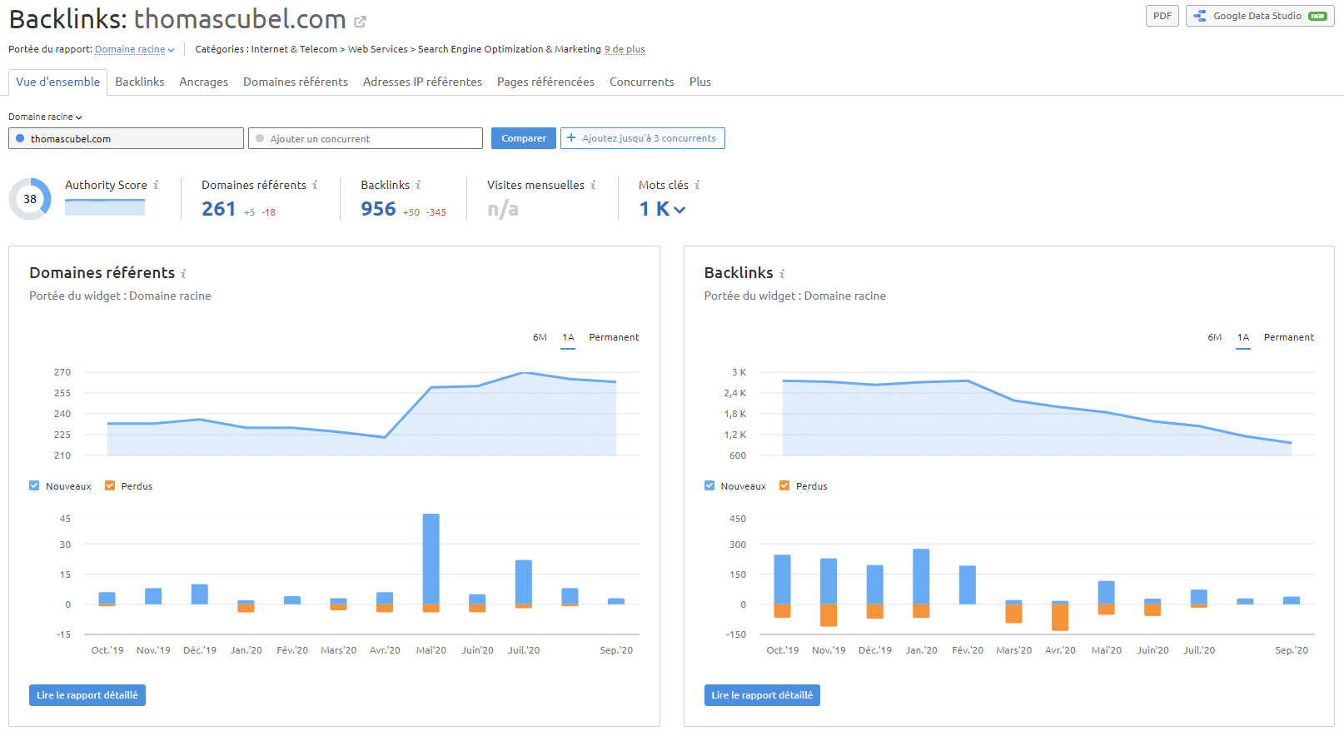Click Web Services category text
This screenshot has width=1344, height=741.
pyautogui.click(x=378, y=49)
